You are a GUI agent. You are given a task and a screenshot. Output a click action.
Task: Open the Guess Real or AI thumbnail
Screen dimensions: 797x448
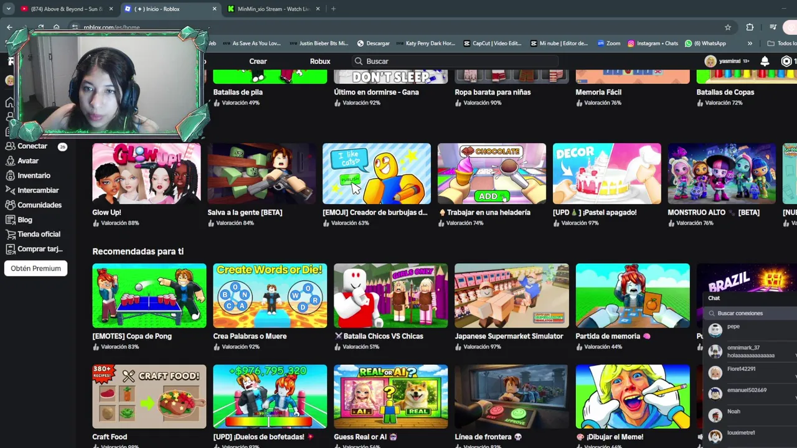(391, 396)
